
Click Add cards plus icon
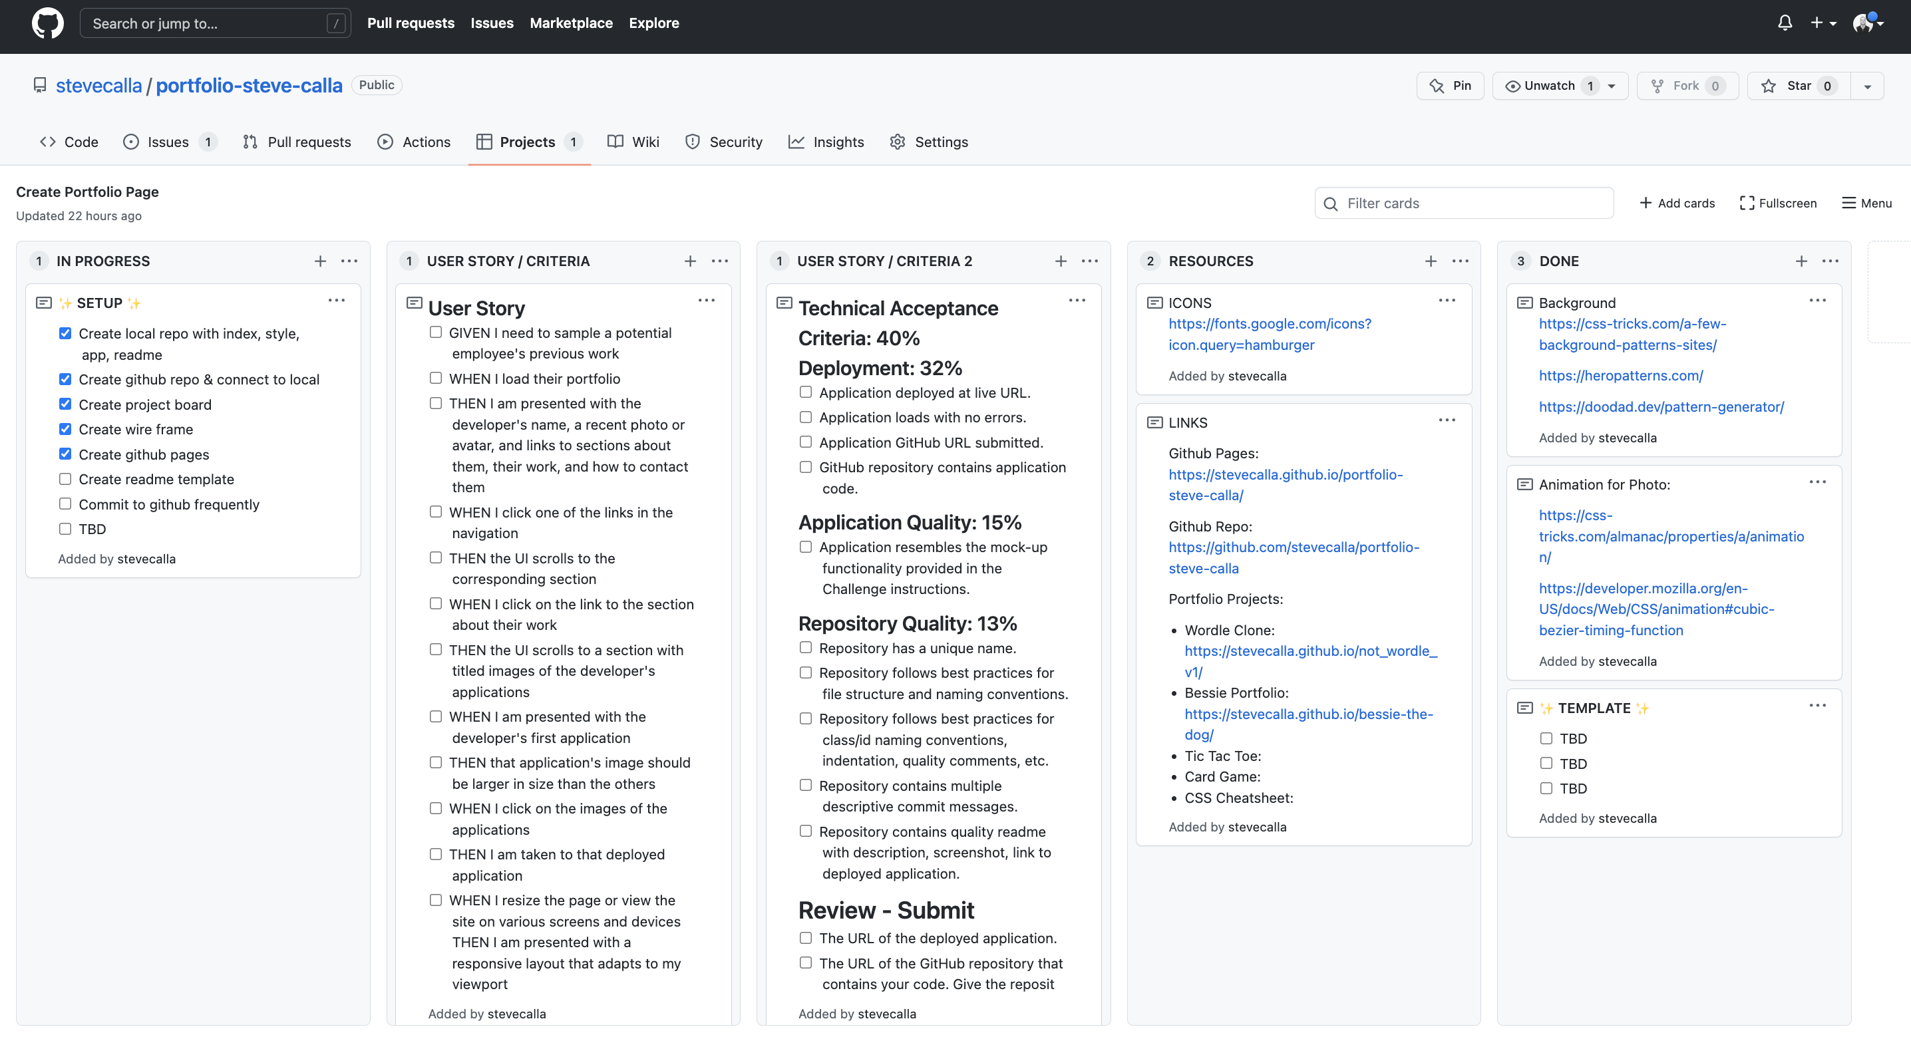pos(1646,202)
